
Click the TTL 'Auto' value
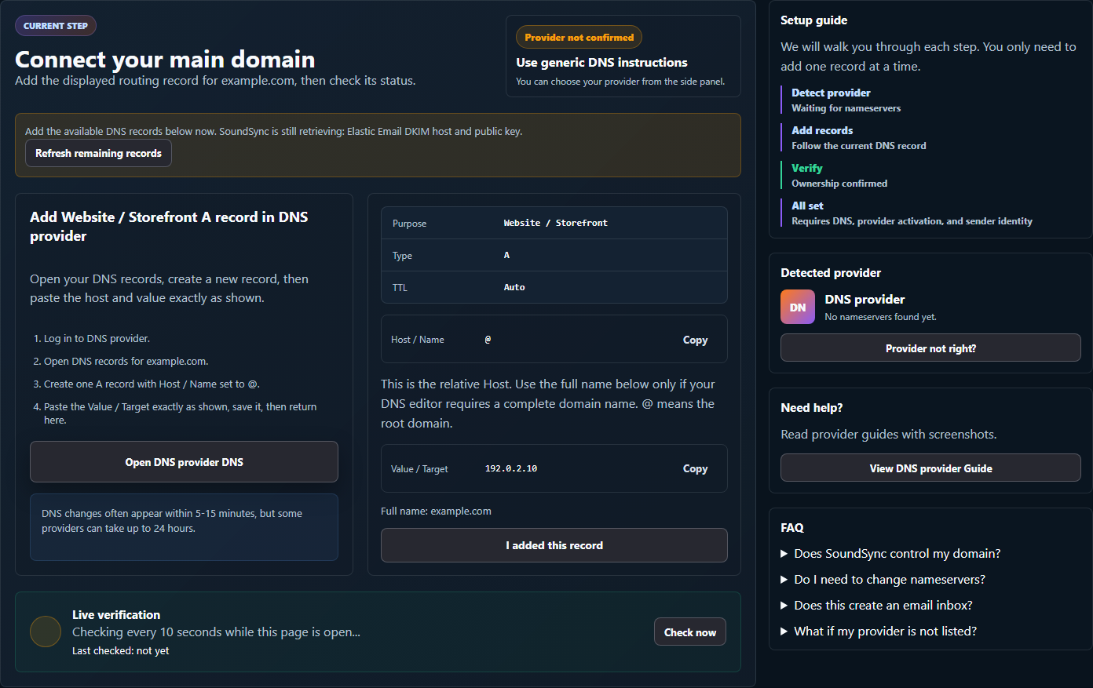click(514, 287)
